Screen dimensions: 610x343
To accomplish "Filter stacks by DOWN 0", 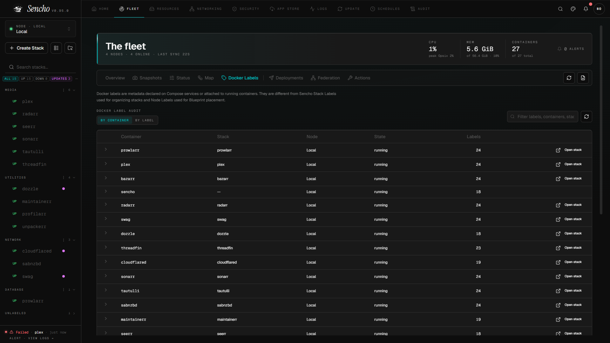I will pos(41,79).
